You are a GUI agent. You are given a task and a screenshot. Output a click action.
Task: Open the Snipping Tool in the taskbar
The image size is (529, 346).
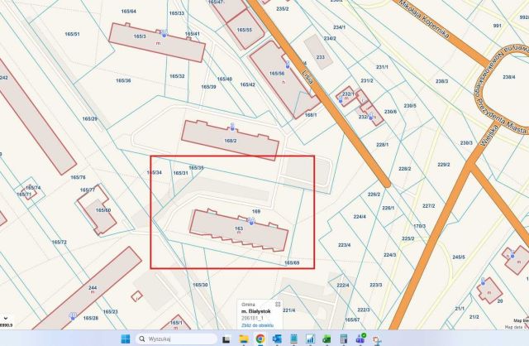click(x=377, y=339)
